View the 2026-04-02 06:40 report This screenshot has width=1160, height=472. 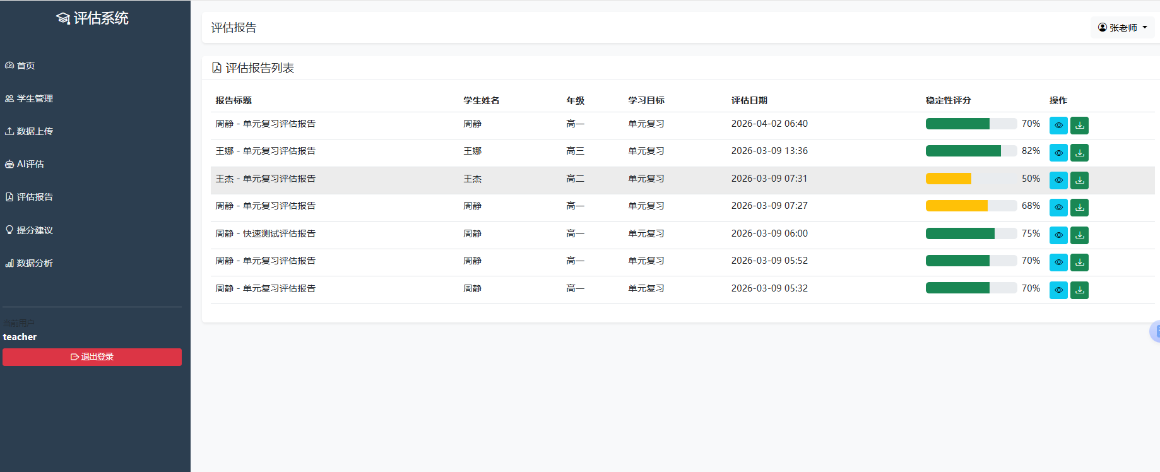coord(1058,126)
